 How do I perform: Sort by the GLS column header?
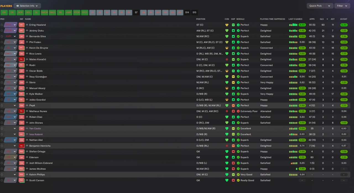[x=322, y=19]
